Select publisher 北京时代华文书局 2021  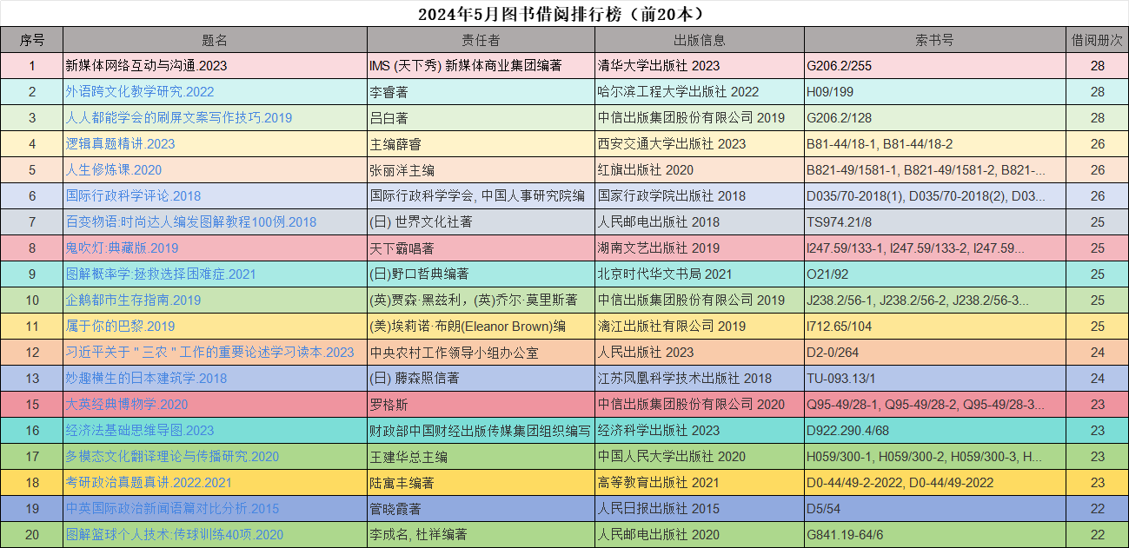pyautogui.click(x=665, y=274)
